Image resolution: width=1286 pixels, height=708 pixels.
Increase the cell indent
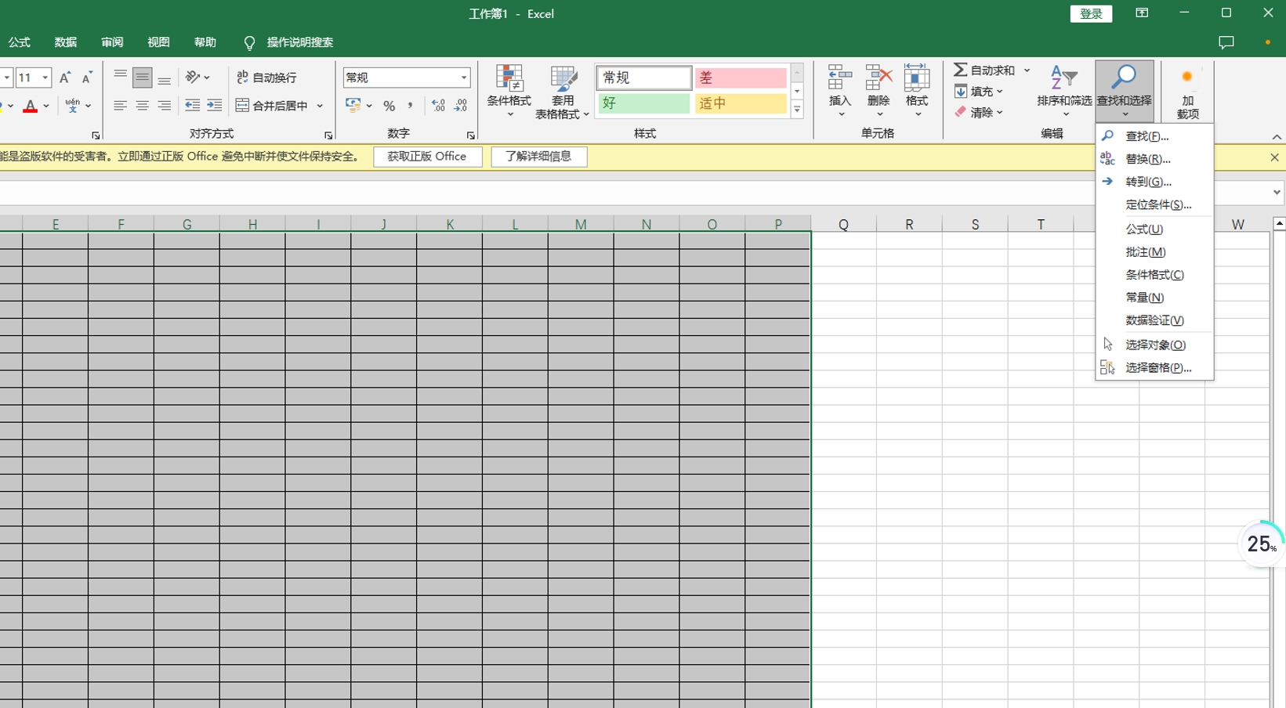[x=214, y=106]
